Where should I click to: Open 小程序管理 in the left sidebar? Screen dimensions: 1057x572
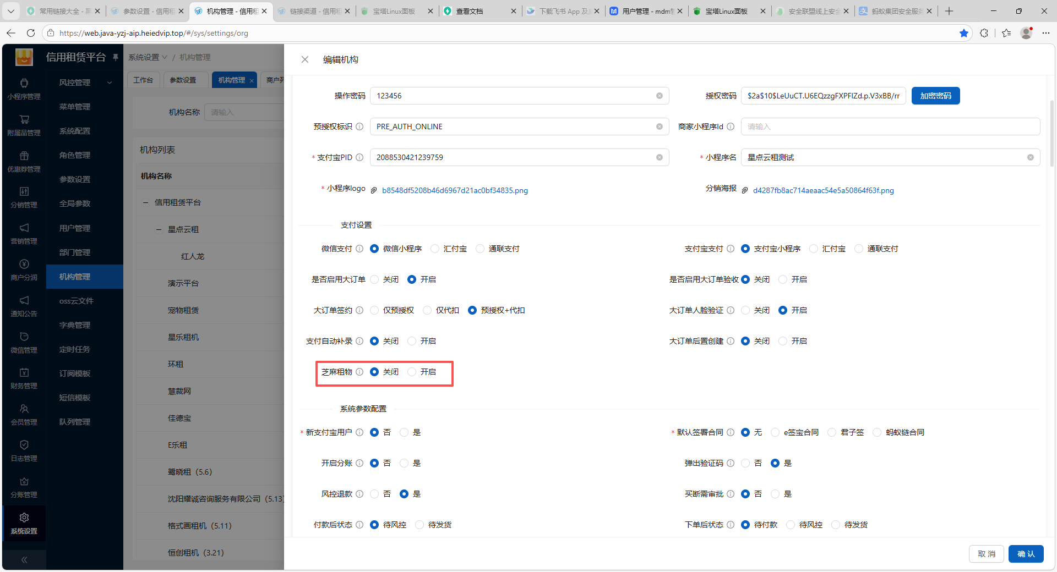tap(24, 89)
